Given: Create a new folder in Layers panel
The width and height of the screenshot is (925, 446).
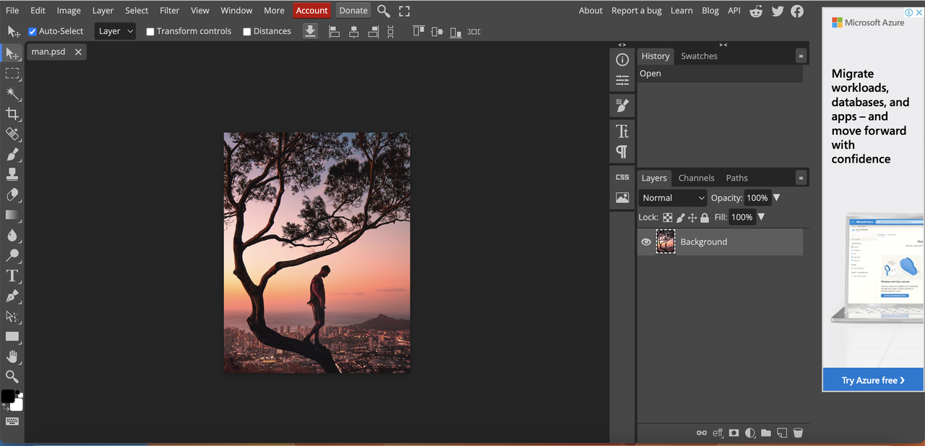Looking at the screenshot, I should [766, 433].
